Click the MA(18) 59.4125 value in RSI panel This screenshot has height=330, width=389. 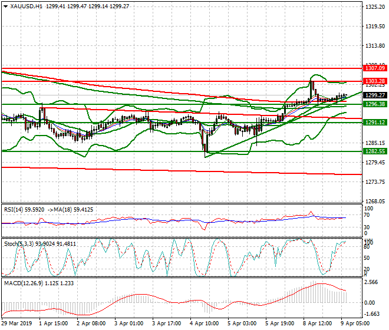pos(73,210)
